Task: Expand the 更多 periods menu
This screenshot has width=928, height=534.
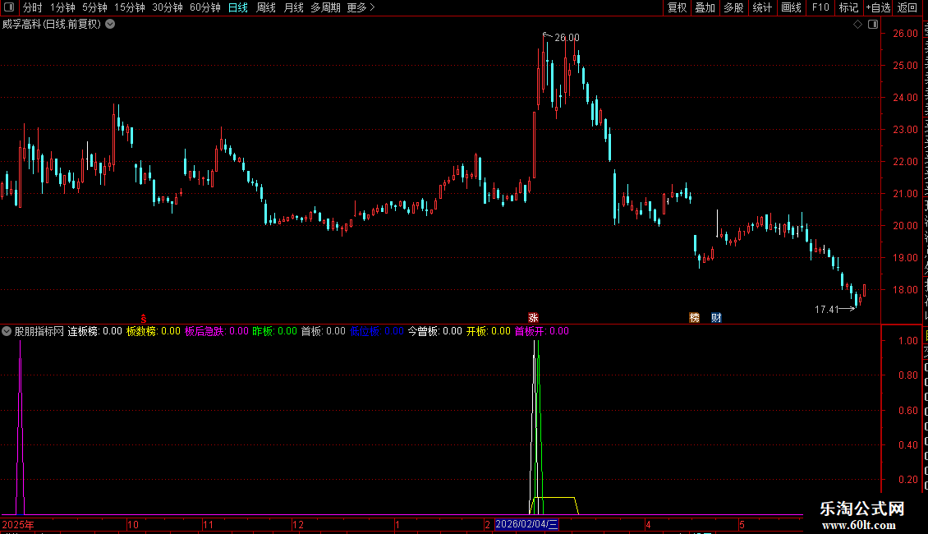Action: [361, 7]
